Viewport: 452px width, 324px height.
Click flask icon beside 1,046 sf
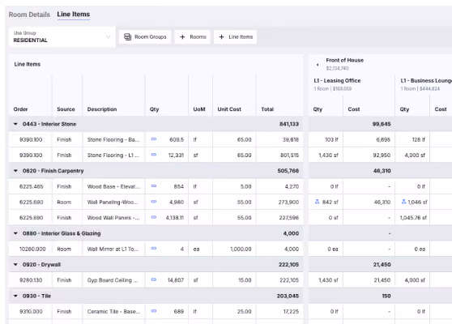coord(404,202)
